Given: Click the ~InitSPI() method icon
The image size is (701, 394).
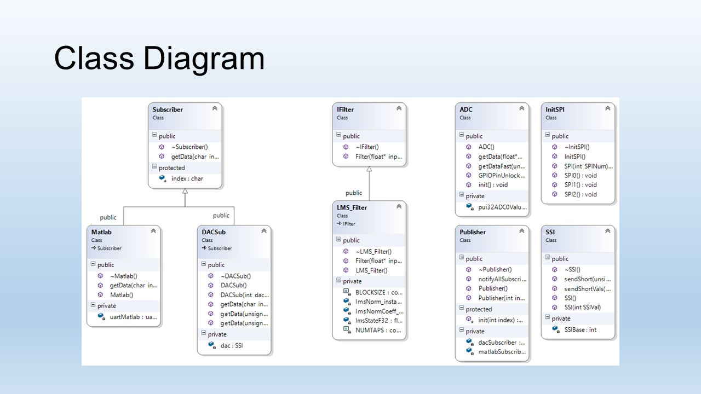Looking at the screenshot, I should 555,147.
